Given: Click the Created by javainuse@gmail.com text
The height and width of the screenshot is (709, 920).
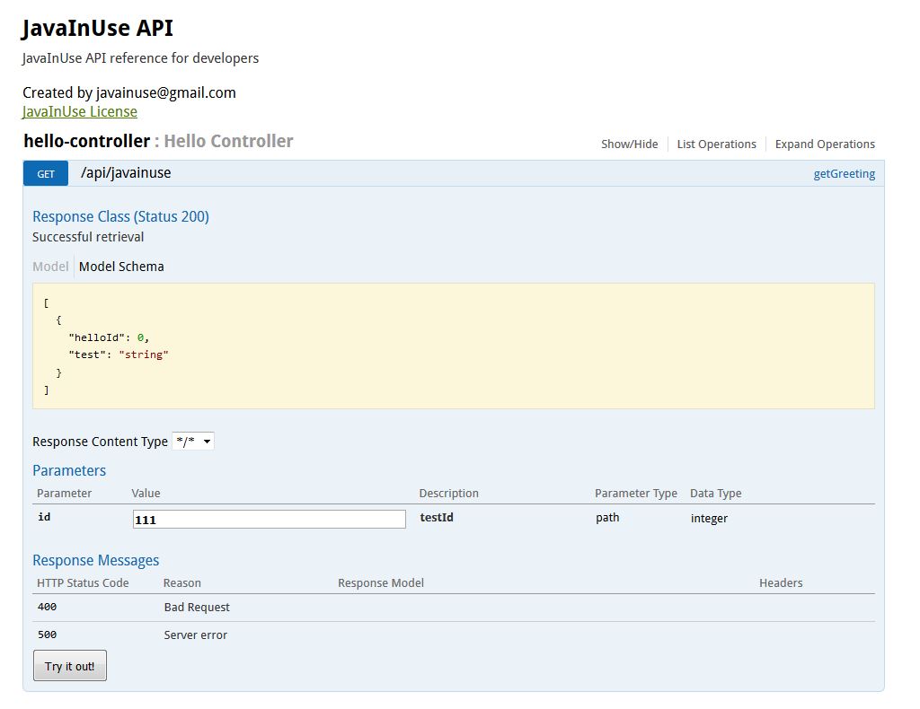Looking at the screenshot, I should 129,92.
